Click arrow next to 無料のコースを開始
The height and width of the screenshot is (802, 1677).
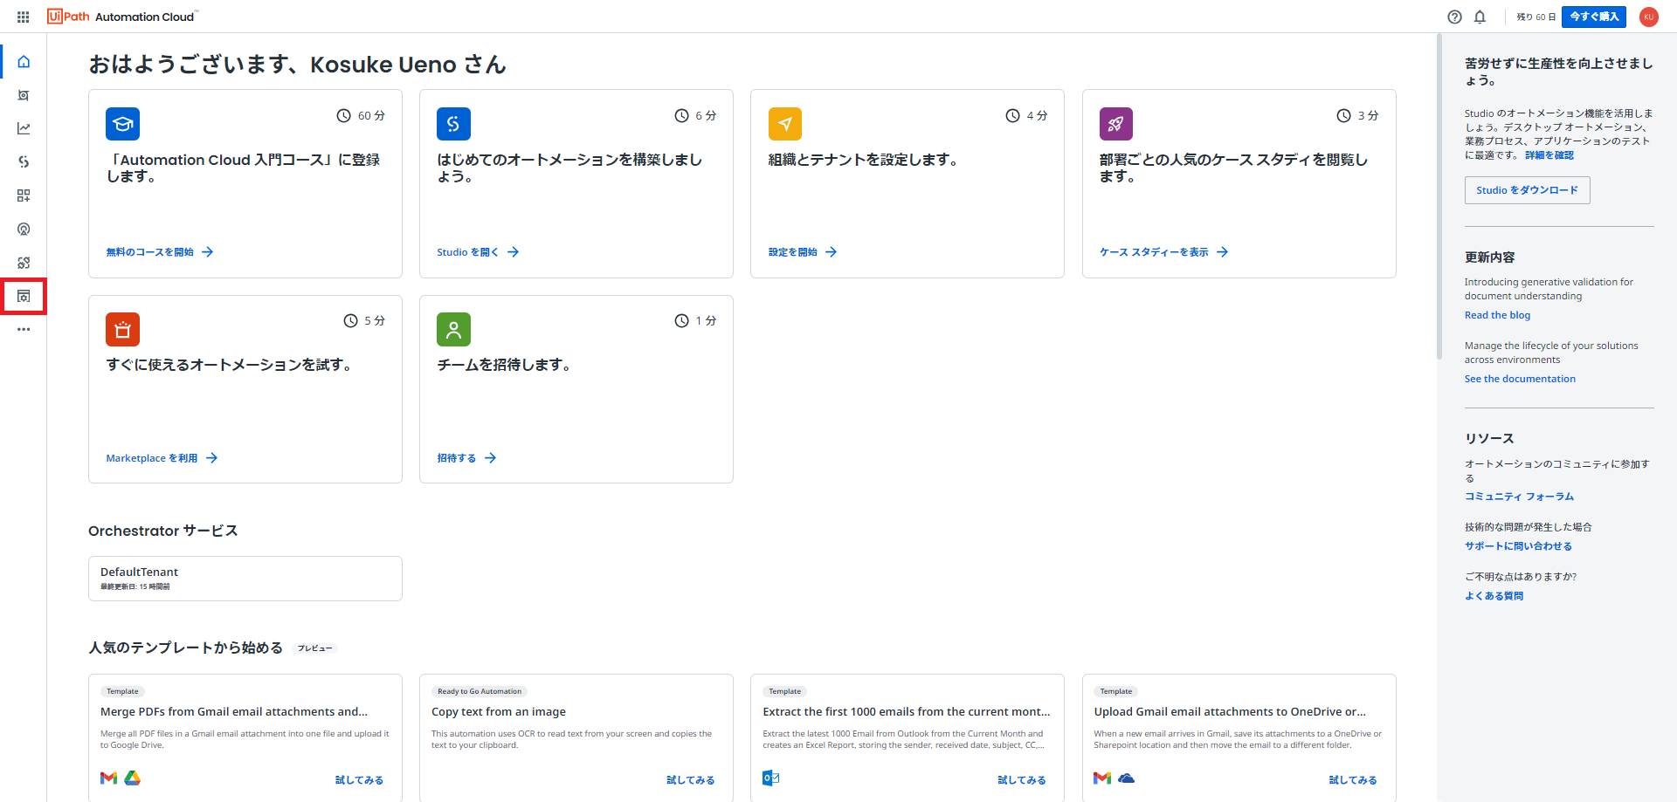click(208, 252)
